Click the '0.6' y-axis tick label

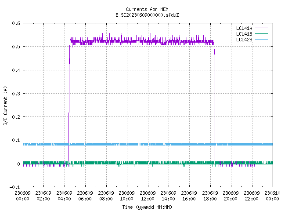[x=16, y=23]
